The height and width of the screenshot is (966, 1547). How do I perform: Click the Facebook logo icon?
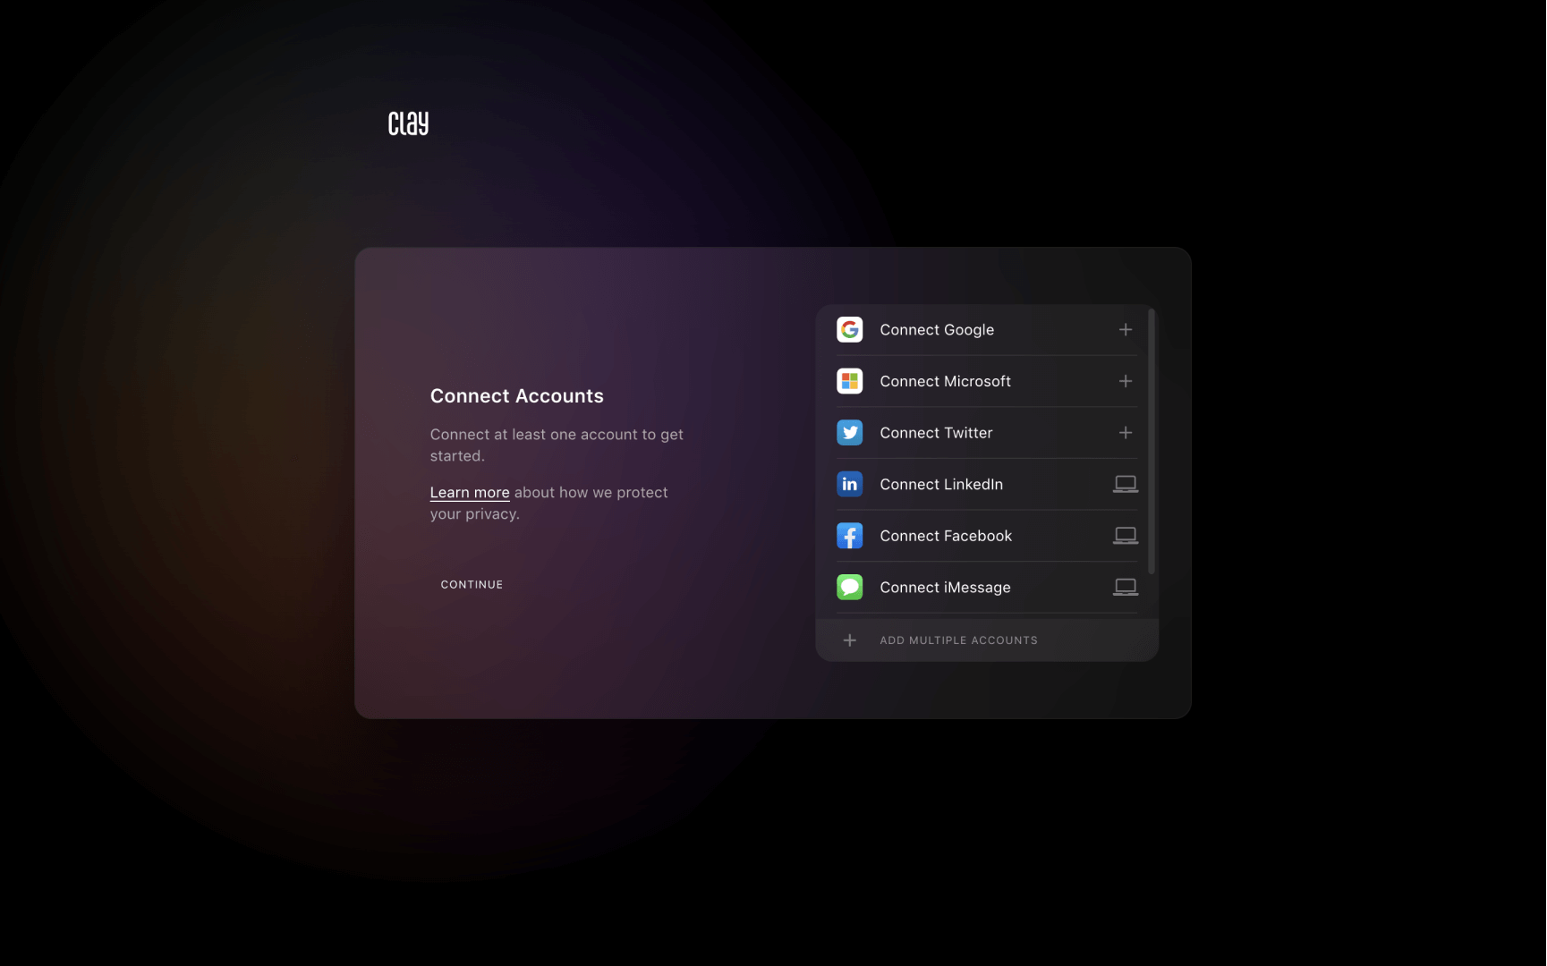point(849,536)
